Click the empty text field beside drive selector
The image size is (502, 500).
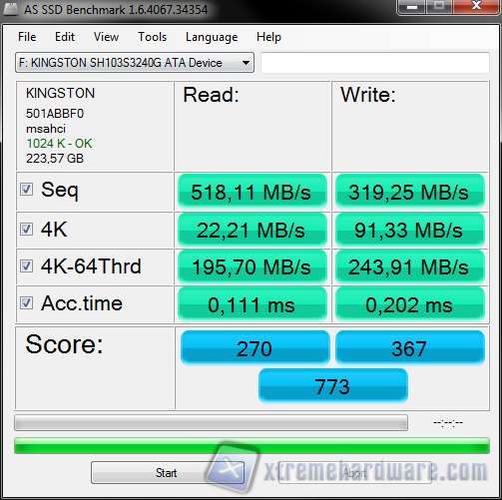[375, 63]
